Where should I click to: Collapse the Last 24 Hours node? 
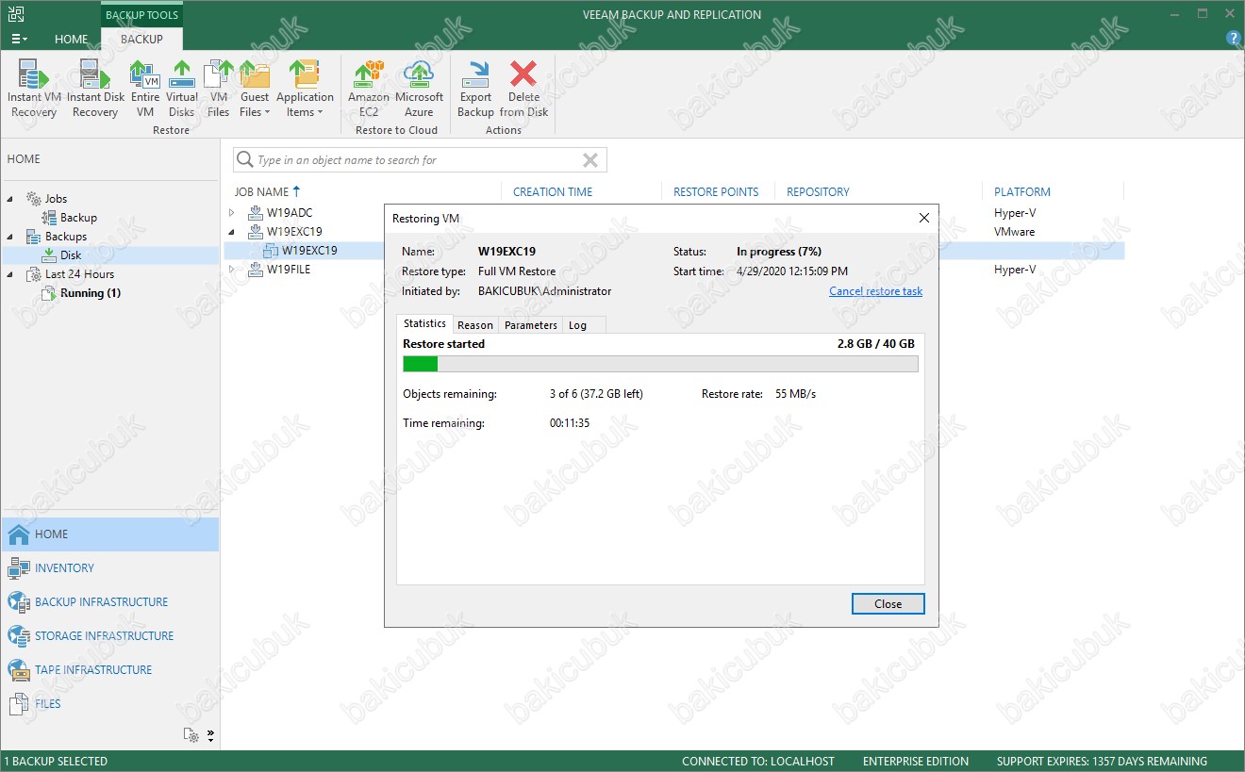click(10, 274)
